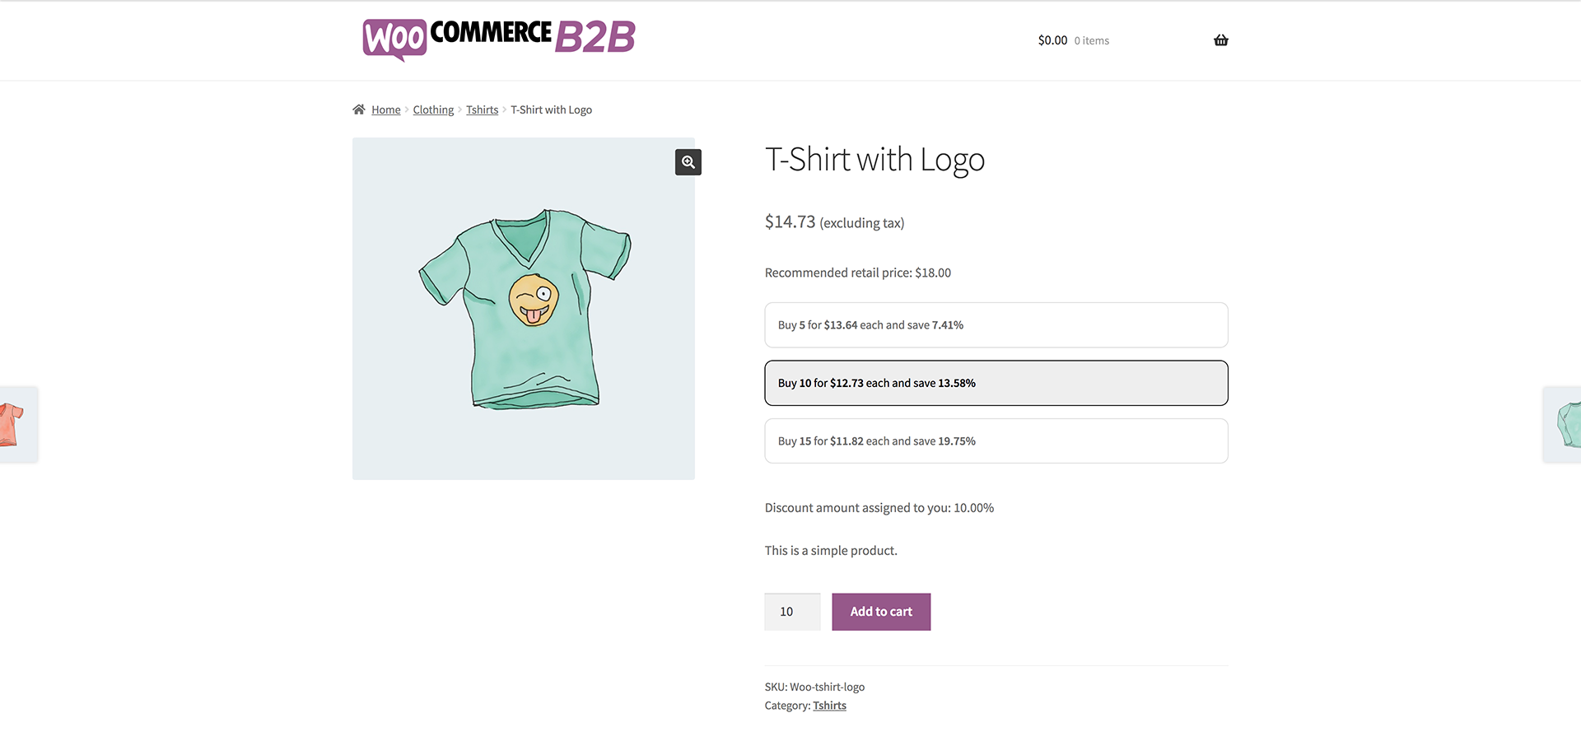
Task: Click the 0 items cart count
Action: tap(1091, 41)
